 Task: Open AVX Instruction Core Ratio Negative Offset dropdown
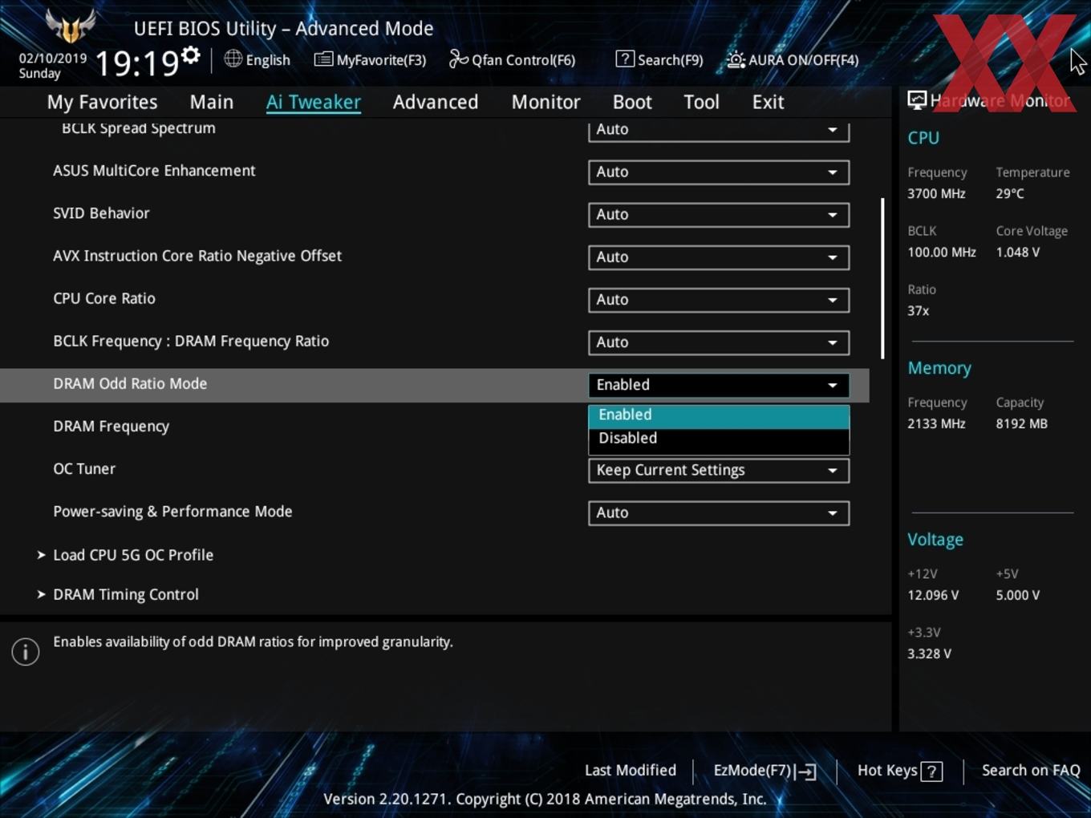(x=719, y=257)
